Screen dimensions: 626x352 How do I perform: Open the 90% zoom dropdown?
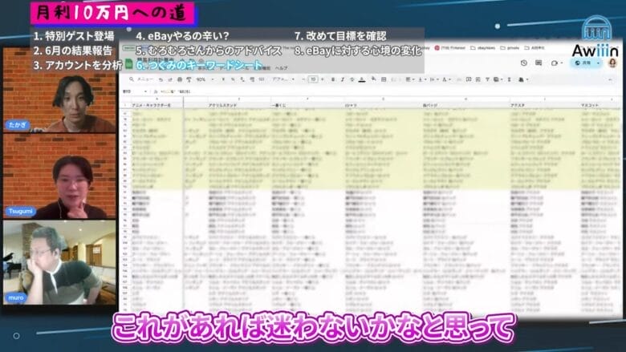point(205,79)
